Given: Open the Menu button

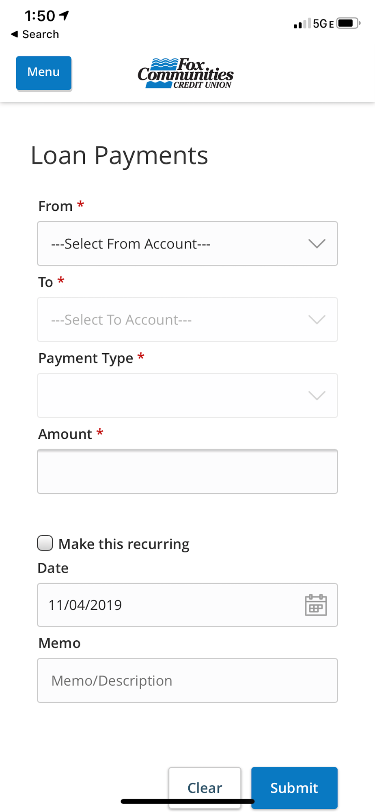Looking at the screenshot, I should pos(44,73).
